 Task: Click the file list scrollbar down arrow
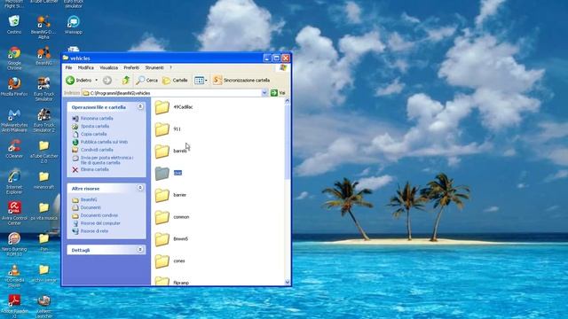tap(288, 282)
